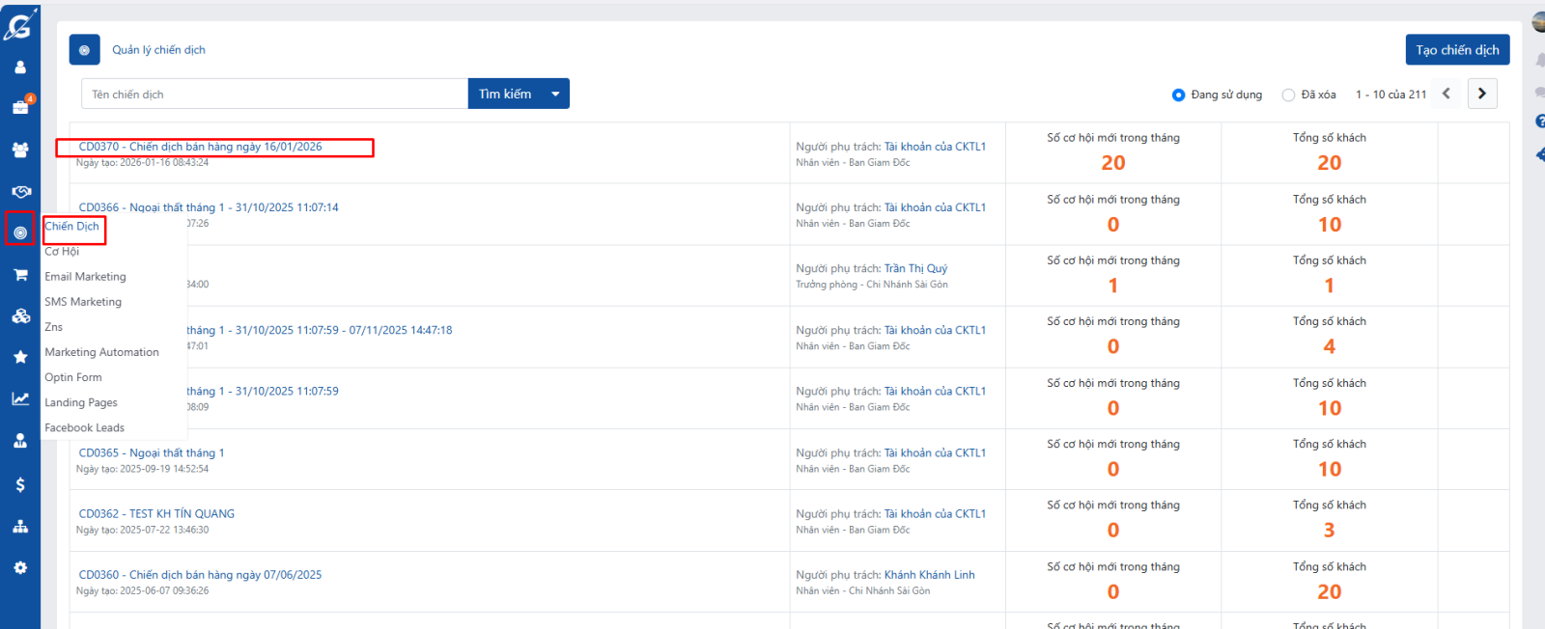Go to previous page of campaigns
Viewport: 1545px width, 629px height.
[x=1447, y=94]
